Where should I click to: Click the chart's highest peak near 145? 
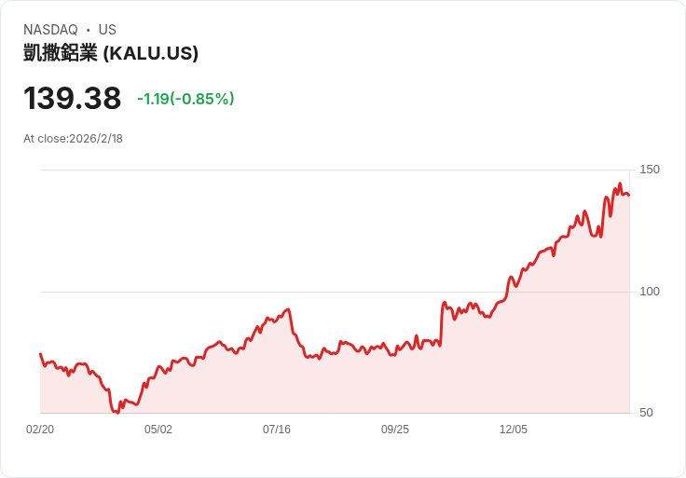[620, 184]
